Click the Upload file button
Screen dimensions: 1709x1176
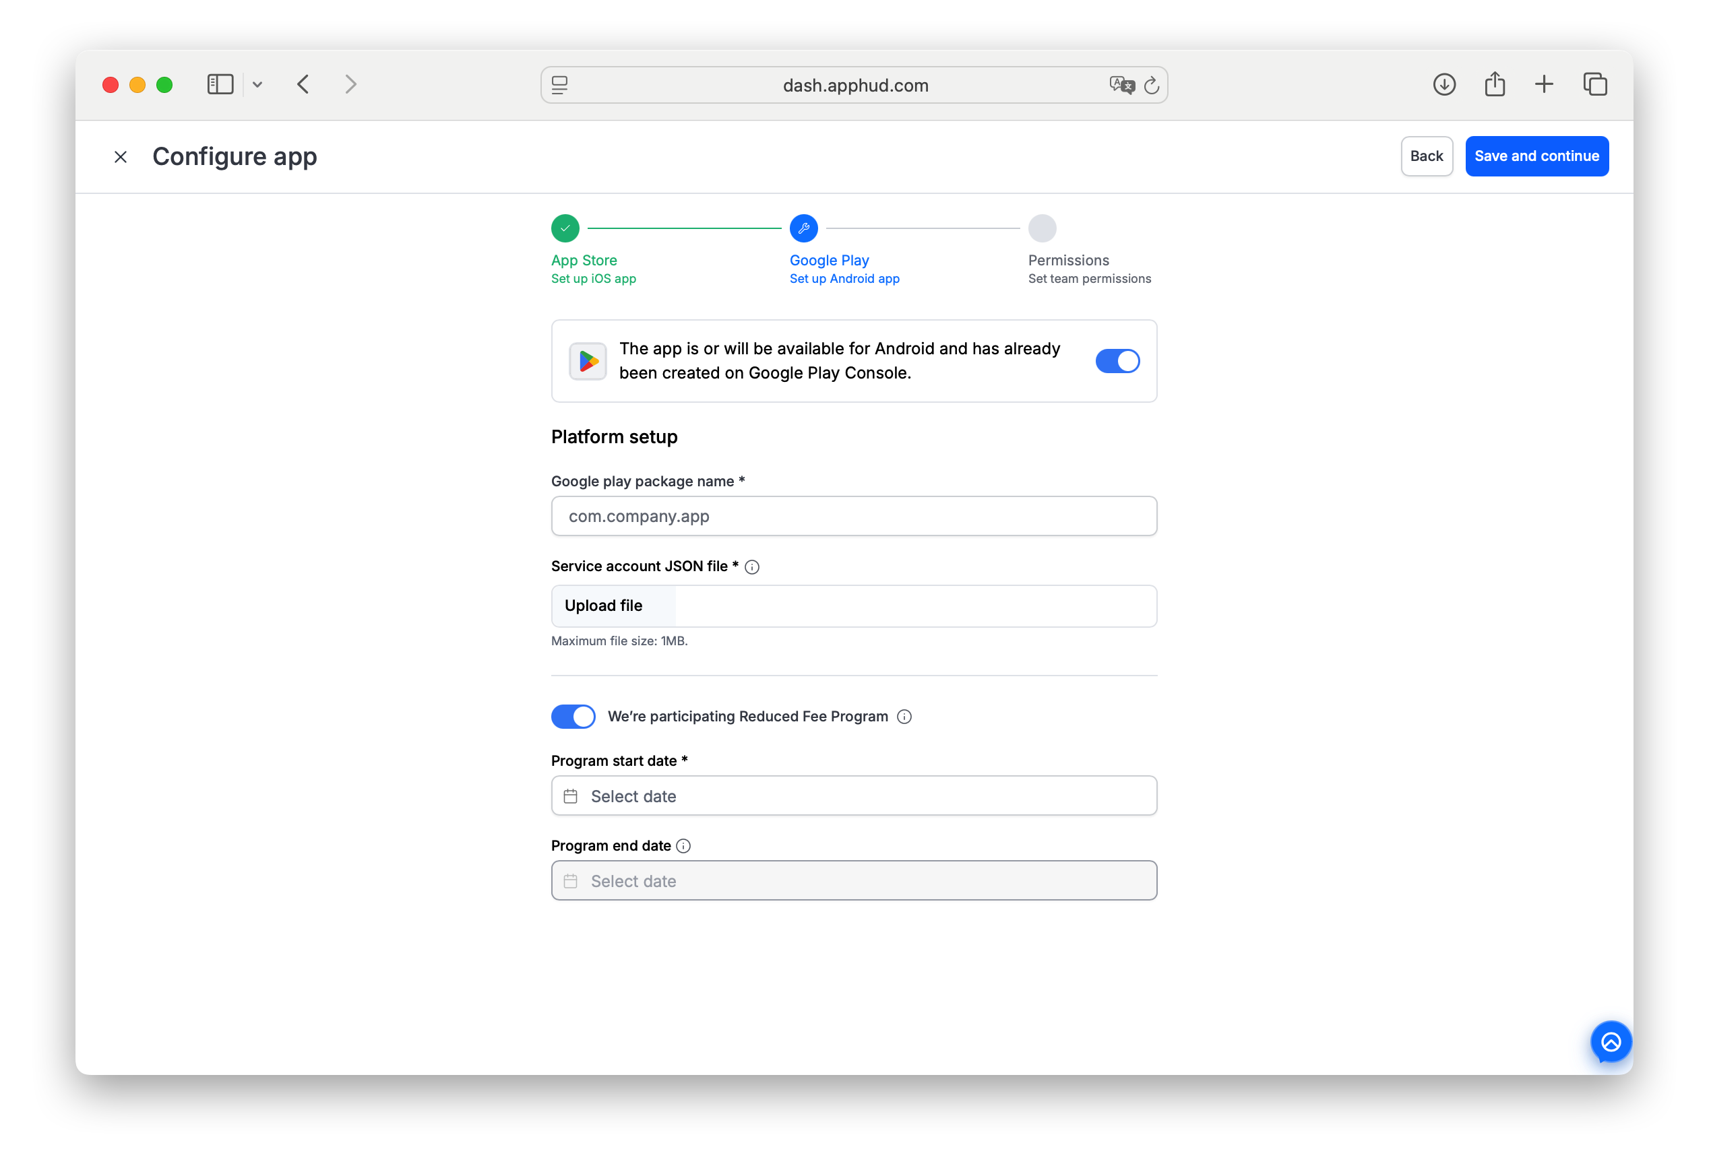(613, 606)
